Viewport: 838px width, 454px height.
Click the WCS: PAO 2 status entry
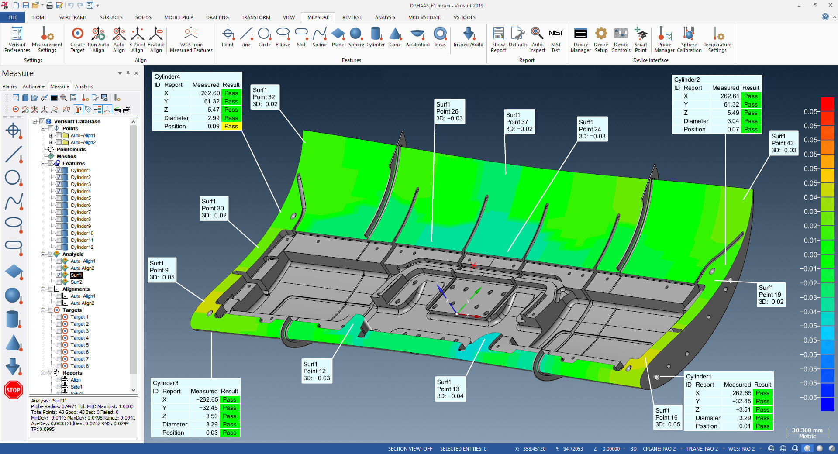coord(741,449)
